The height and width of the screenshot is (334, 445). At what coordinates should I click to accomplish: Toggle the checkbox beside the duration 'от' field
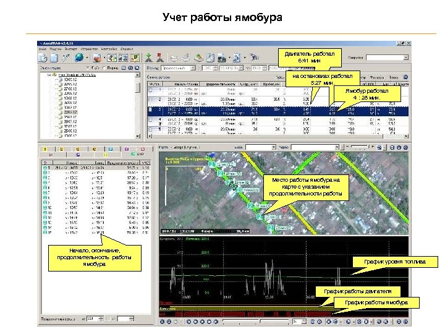[108, 319]
